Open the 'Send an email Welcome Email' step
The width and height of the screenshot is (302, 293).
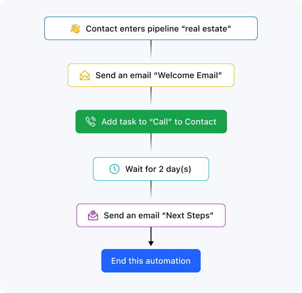(x=151, y=75)
